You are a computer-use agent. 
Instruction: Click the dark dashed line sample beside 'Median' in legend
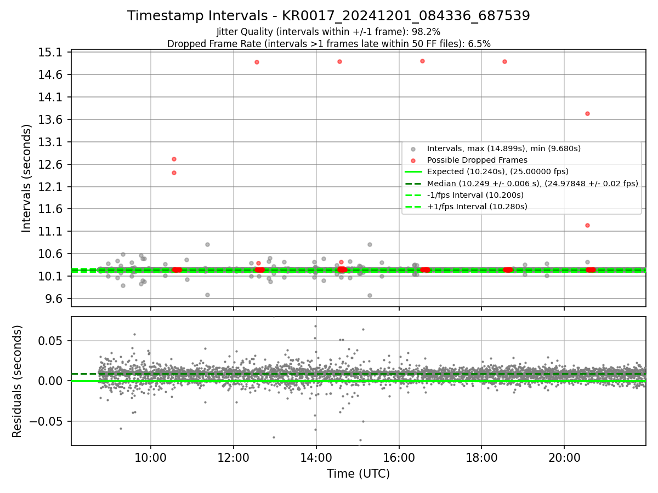(413, 184)
